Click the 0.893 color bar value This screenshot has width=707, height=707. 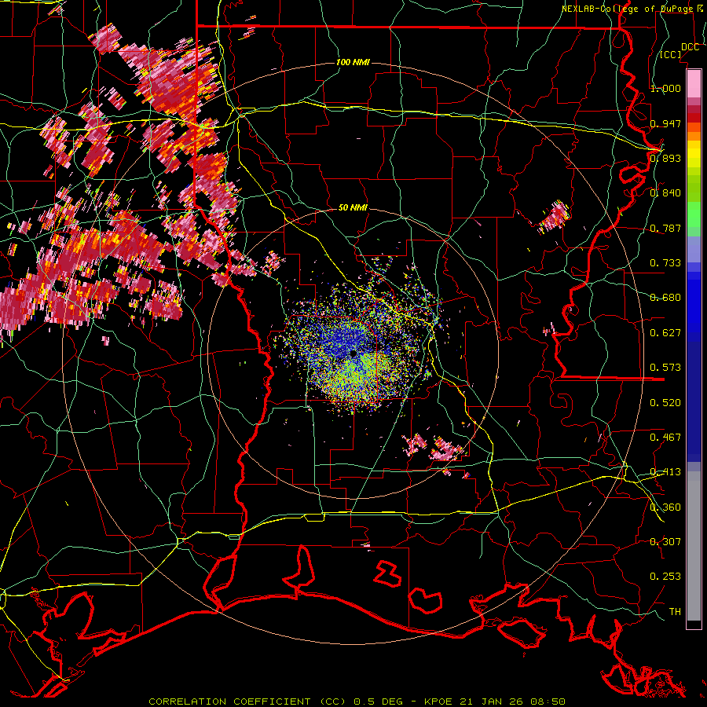(x=665, y=158)
